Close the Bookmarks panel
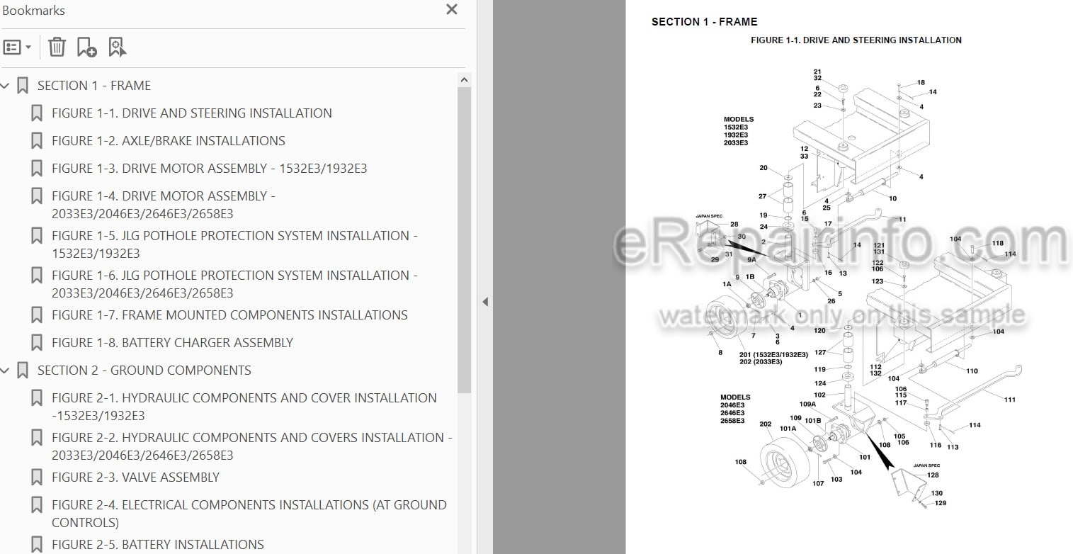 point(451,10)
